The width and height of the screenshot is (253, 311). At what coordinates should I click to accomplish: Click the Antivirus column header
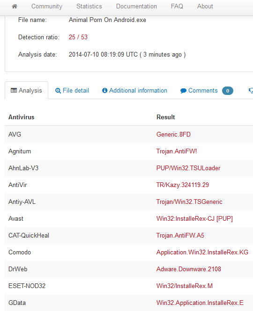click(x=21, y=117)
